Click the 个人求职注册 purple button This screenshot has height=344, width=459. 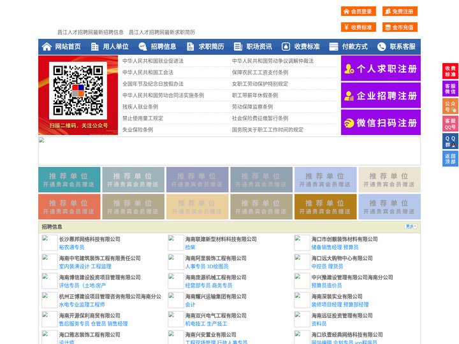pos(381,68)
